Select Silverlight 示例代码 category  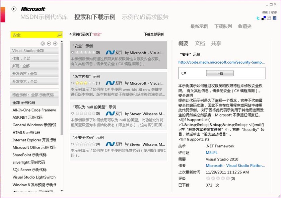29,162
